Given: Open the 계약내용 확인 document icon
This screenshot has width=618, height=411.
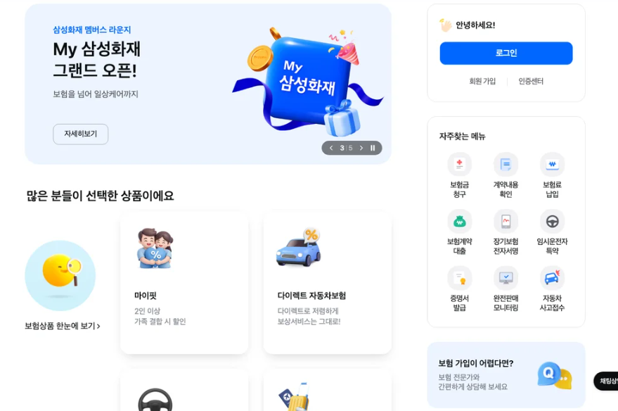Looking at the screenshot, I should click(506, 165).
